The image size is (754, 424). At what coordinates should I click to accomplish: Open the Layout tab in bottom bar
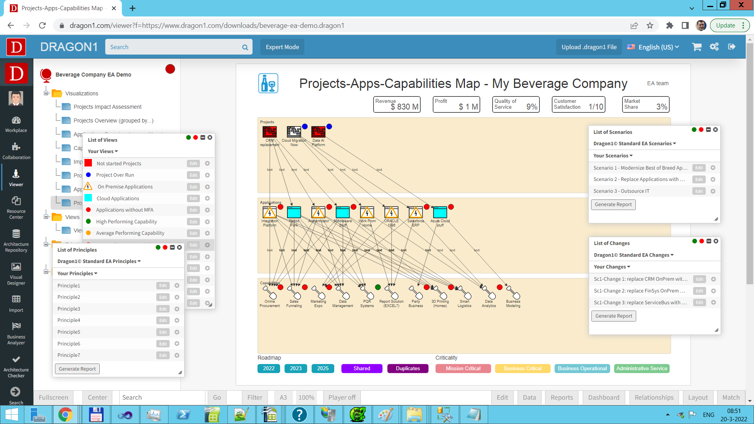coord(698,397)
